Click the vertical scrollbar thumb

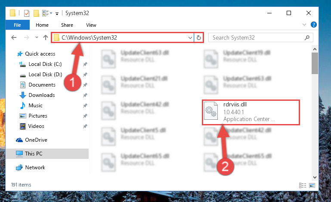click(x=315, y=63)
